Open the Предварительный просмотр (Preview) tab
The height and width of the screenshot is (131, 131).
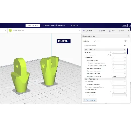[54, 25]
